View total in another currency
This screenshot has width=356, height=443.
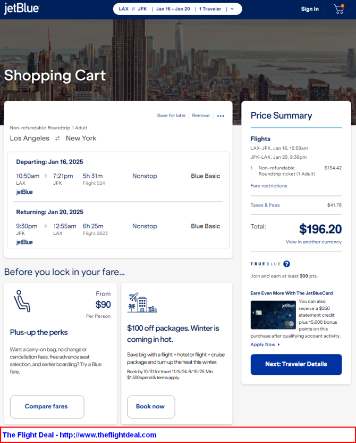pyautogui.click(x=313, y=242)
